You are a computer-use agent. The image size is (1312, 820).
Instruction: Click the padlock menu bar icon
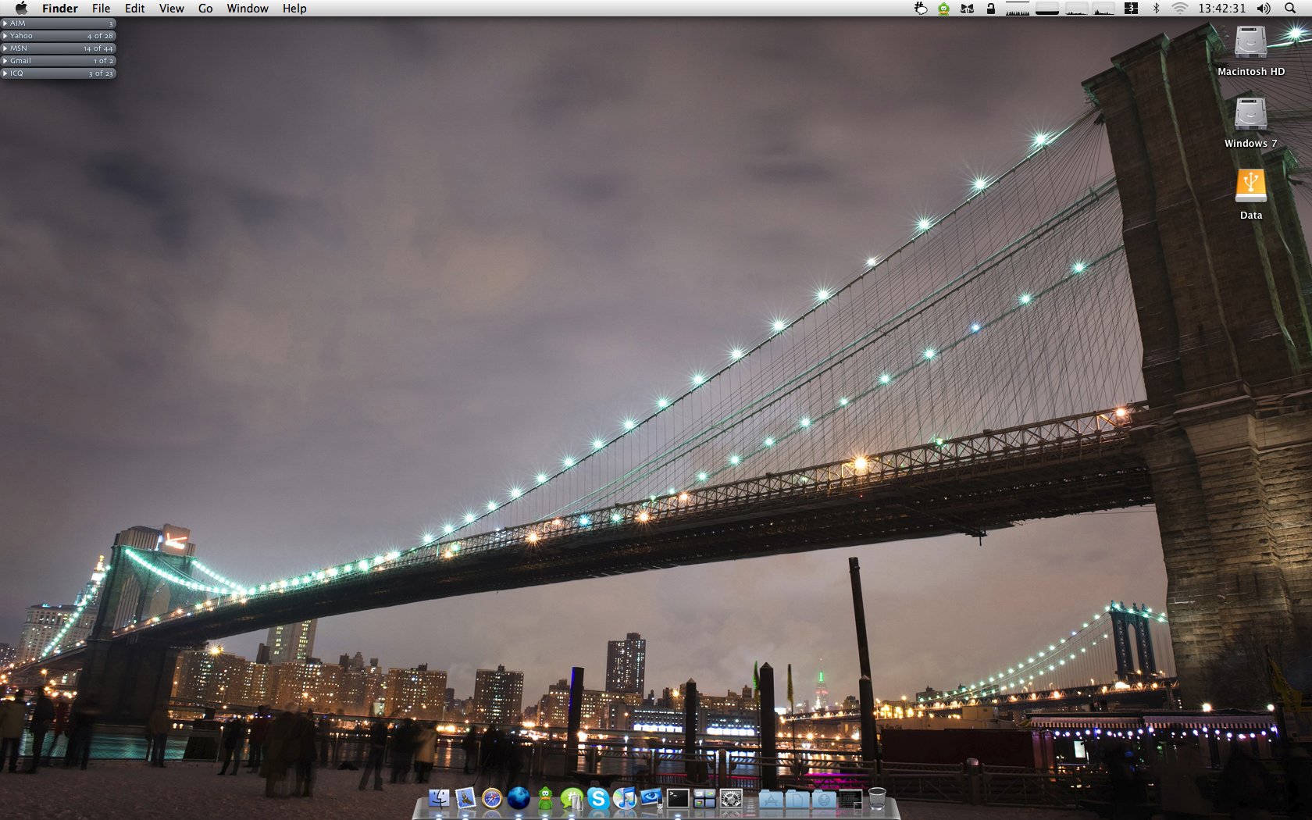coord(991,9)
